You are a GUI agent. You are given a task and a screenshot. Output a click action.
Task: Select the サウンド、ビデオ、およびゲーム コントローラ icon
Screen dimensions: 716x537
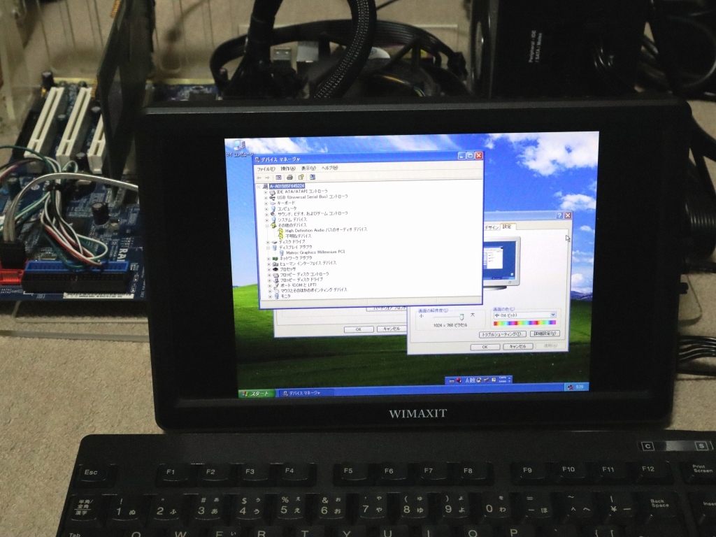coord(273,214)
